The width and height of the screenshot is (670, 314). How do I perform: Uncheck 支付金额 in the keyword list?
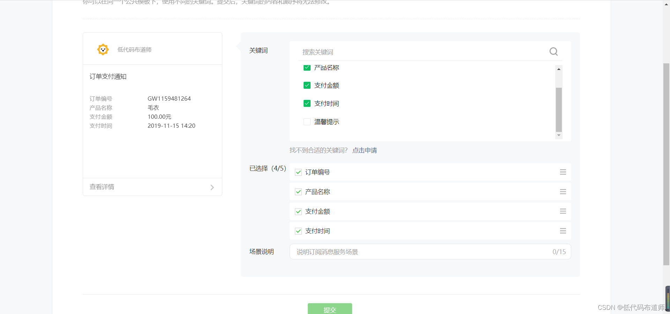[x=307, y=85]
